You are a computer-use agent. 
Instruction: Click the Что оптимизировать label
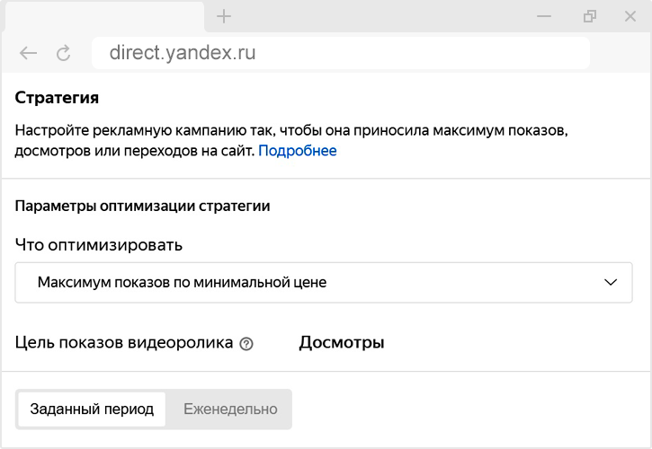pyautogui.click(x=99, y=244)
